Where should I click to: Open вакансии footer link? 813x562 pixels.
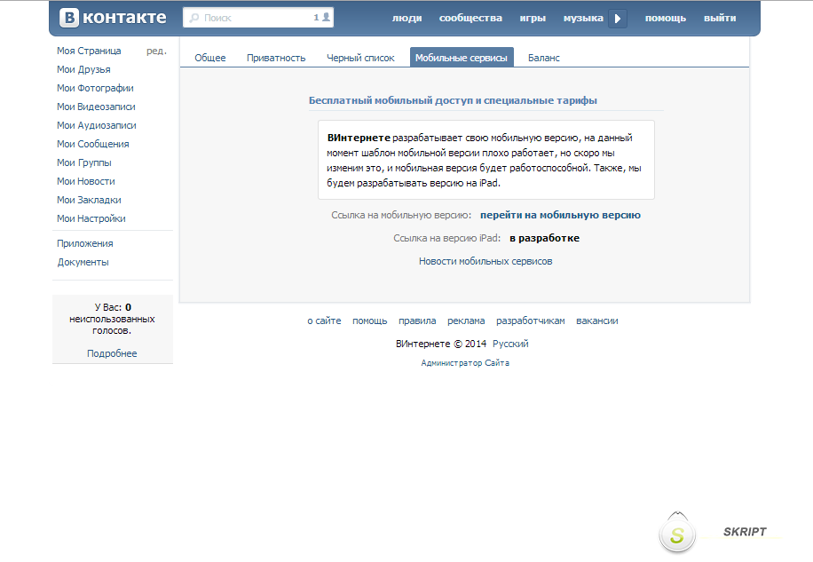(597, 321)
